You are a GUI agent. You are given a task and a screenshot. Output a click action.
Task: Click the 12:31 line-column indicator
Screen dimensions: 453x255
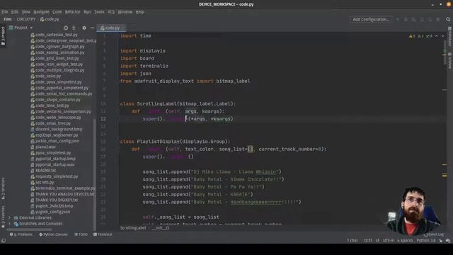pyautogui.click(x=368, y=241)
